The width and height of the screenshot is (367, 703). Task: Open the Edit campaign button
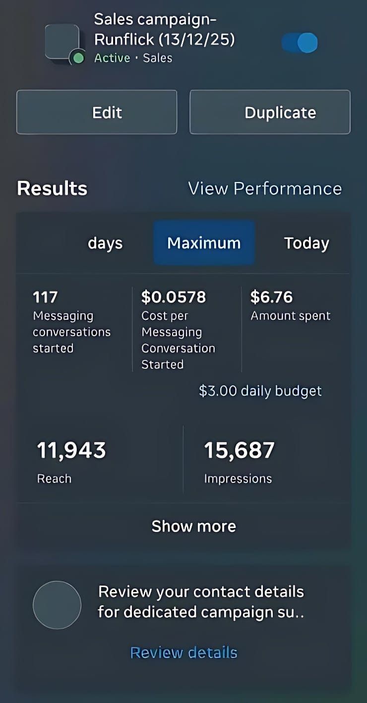pos(97,112)
